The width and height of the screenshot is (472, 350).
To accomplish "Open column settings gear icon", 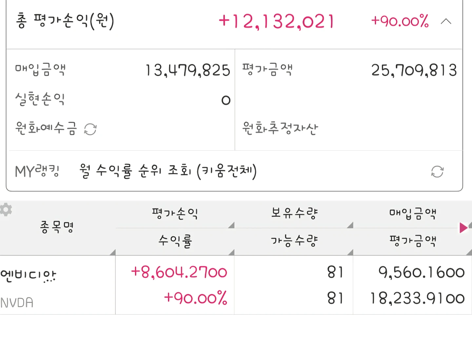I will pyautogui.click(x=6, y=209).
